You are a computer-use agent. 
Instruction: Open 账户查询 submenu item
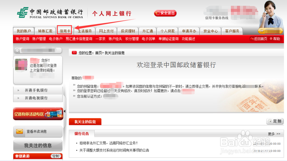pyautogui.click(x=22, y=39)
